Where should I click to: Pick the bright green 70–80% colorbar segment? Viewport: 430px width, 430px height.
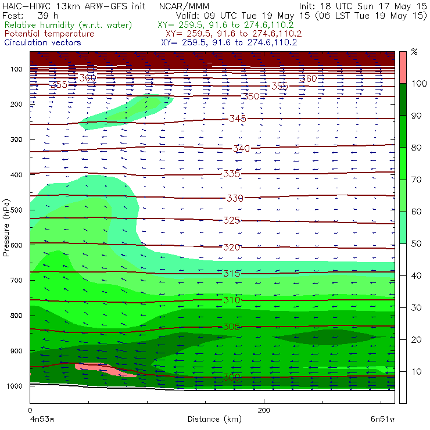click(403, 163)
